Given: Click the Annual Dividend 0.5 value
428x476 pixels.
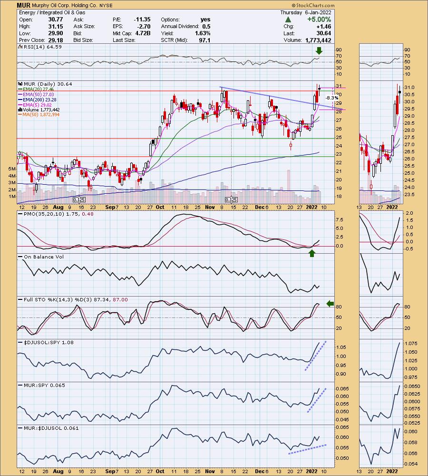Looking at the screenshot, I should click(x=206, y=26).
